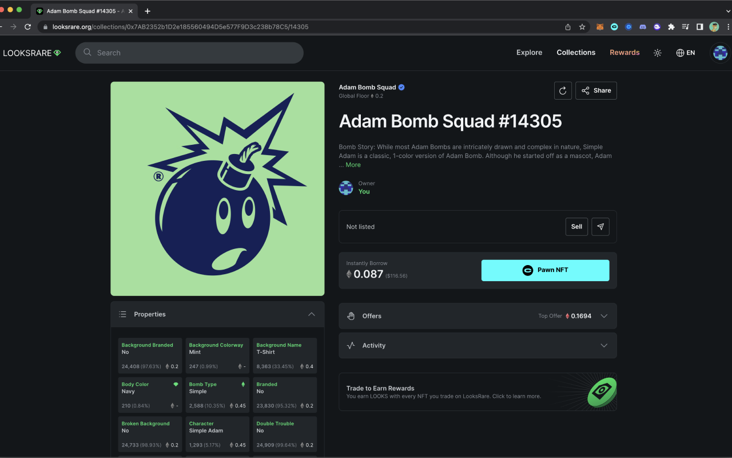Select the Background Name T-Shirt property

pos(285,356)
